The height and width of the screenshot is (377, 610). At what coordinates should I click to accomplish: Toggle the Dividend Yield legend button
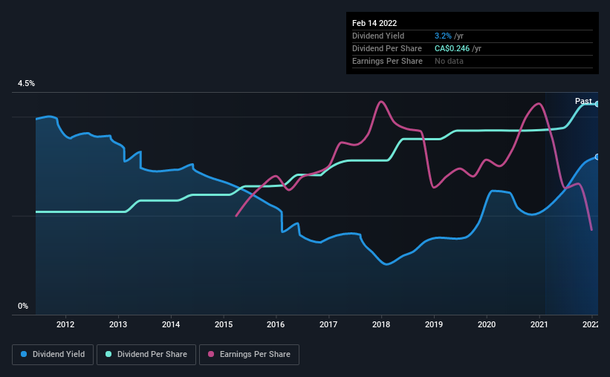click(53, 355)
